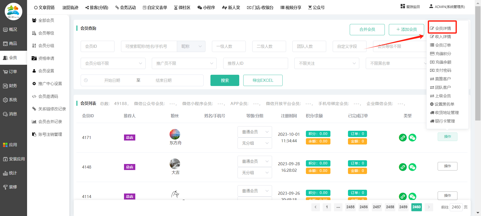
Task: Click the 添加会员 button
Action: (406, 29)
